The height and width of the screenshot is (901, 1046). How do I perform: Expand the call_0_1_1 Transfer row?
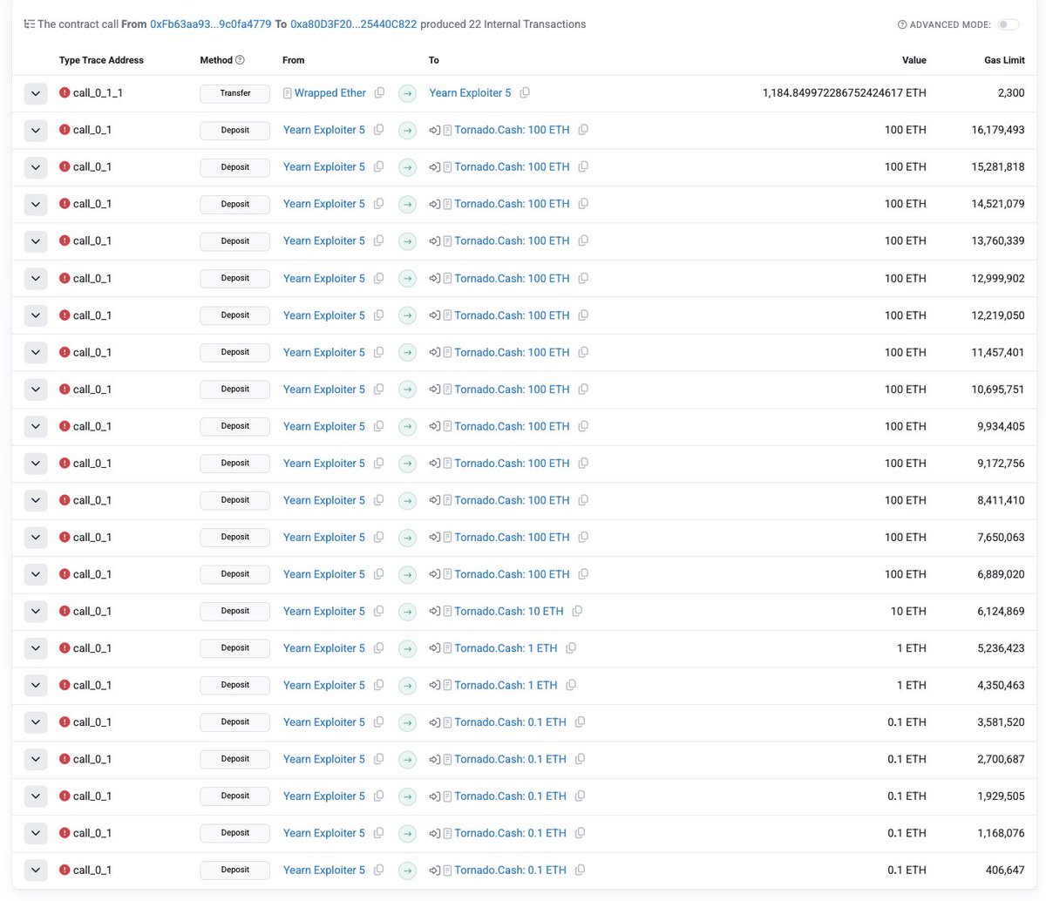tap(36, 93)
